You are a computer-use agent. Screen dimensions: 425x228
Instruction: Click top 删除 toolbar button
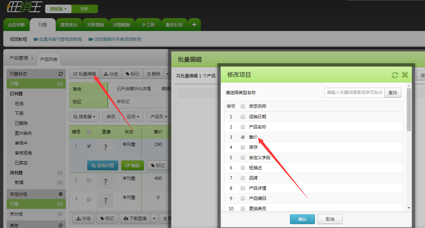pos(154,74)
